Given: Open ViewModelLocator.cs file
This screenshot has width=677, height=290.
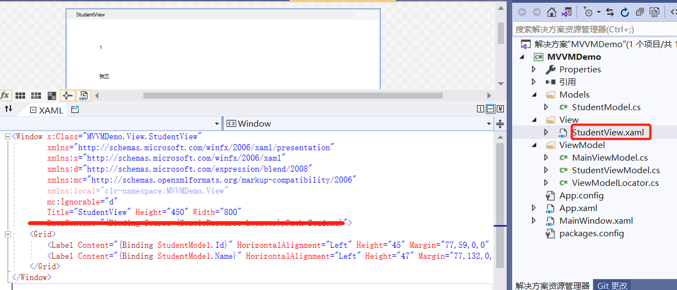Looking at the screenshot, I should pyautogui.click(x=615, y=183).
